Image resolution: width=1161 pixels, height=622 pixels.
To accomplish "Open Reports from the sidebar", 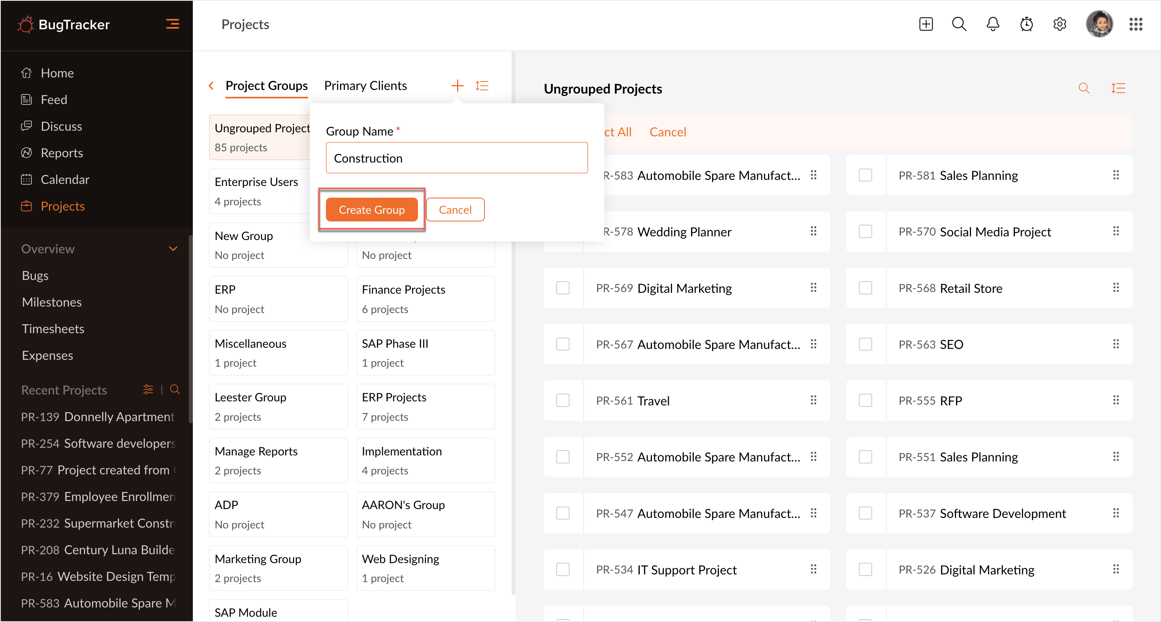I will (62, 153).
